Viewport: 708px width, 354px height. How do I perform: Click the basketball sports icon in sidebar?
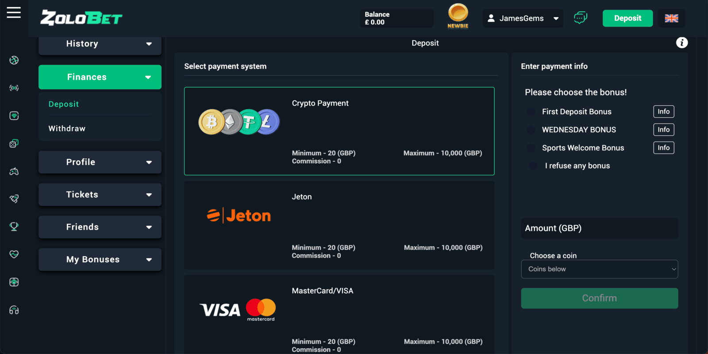coord(14,60)
